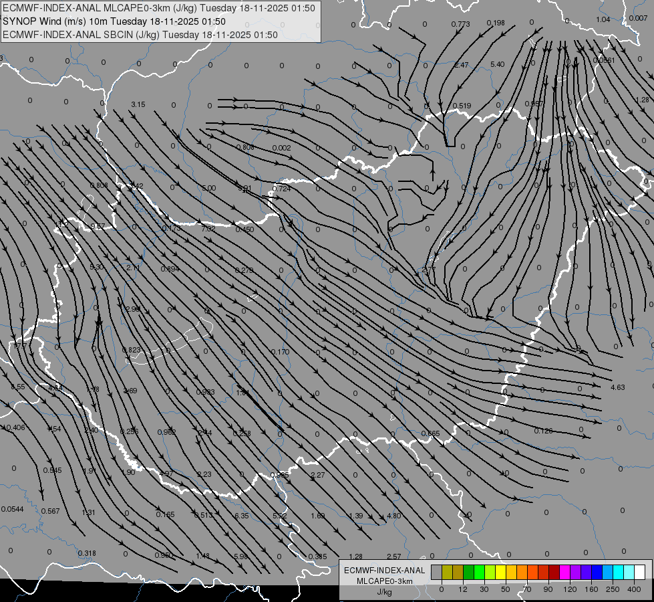The image size is (654, 602).
Task: Click the MLCAPE0-3km header line
Action: [159, 8]
